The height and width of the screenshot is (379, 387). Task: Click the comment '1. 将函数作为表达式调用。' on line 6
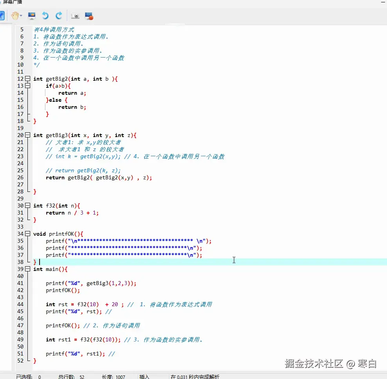(x=71, y=37)
